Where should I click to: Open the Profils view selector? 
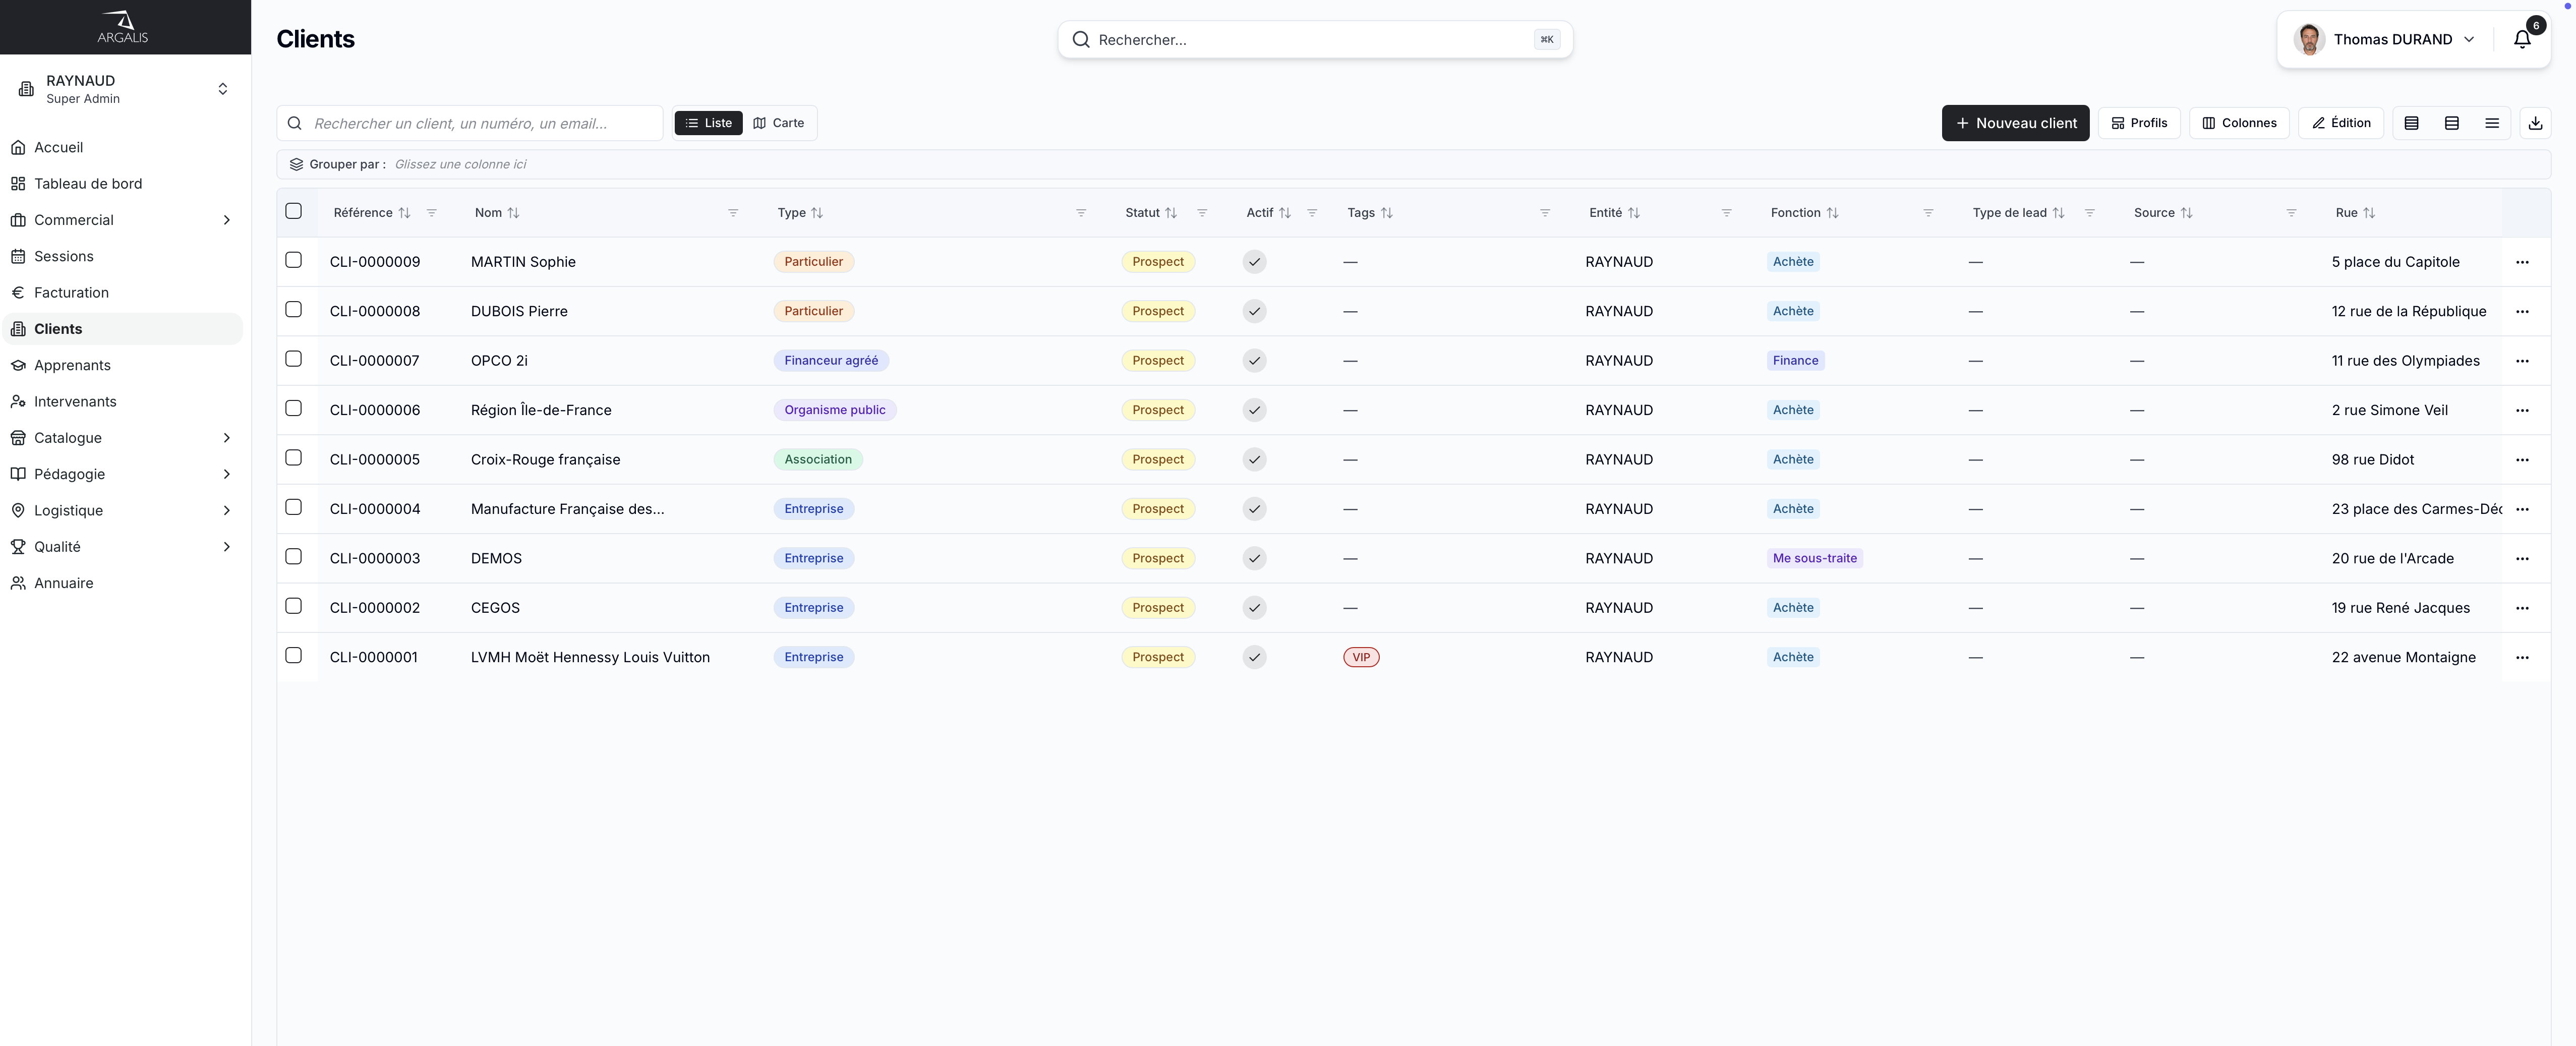[x=2139, y=123]
